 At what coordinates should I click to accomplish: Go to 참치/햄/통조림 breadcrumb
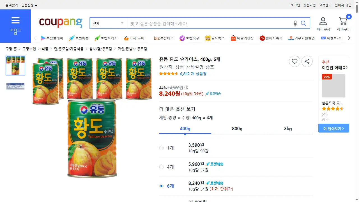(100, 49)
